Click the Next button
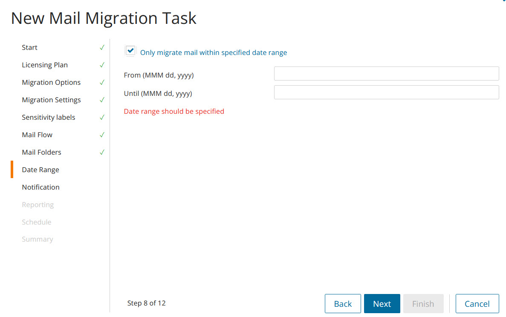This screenshot has width=506, height=317. [382, 303]
